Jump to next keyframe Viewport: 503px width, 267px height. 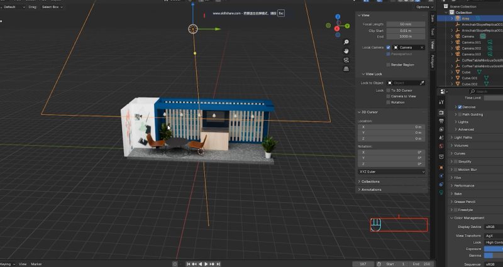click(212, 264)
